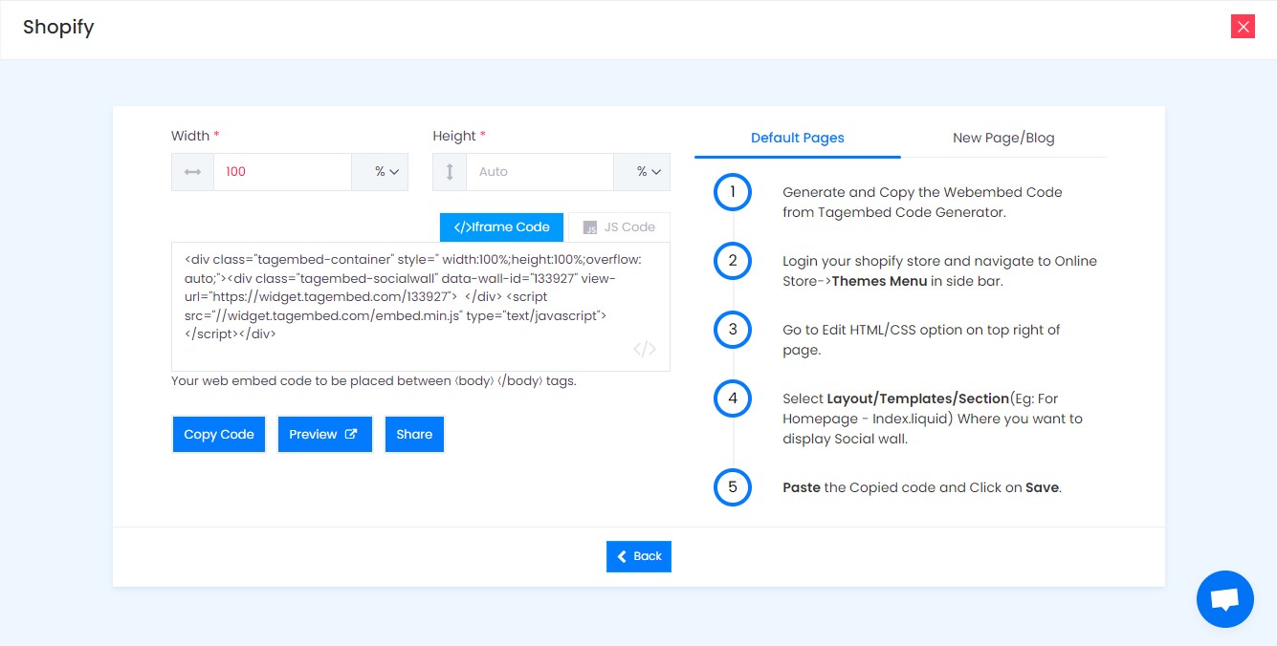Switch to JS Code mode

[619, 227]
